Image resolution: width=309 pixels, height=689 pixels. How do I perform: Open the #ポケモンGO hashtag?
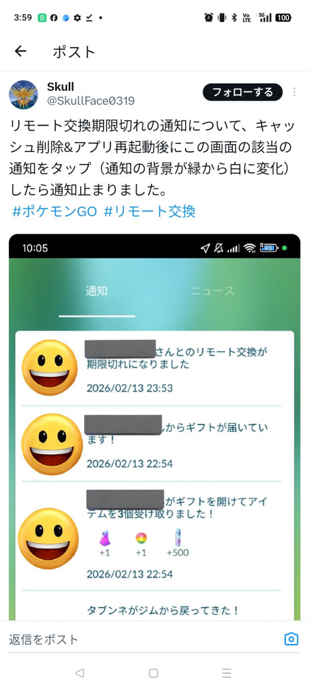tap(55, 212)
